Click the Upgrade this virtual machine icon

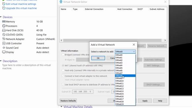tap(4, 8)
